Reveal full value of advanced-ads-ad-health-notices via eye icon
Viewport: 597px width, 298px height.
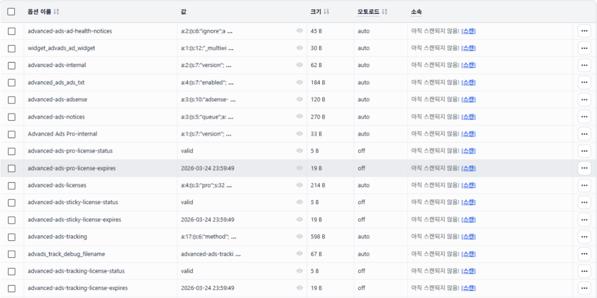click(x=299, y=31)
